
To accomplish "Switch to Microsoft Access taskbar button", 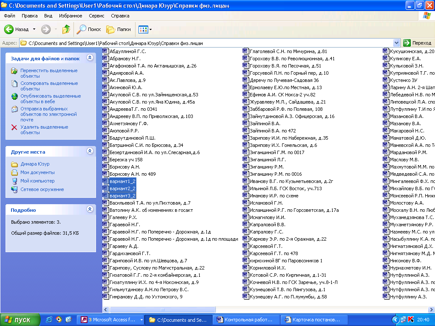I will 111,320.
